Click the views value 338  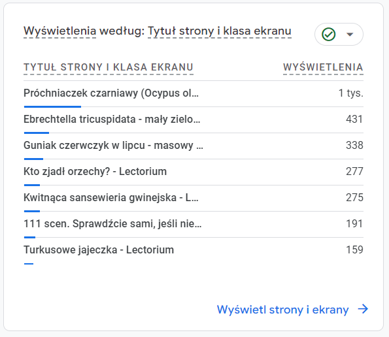click(x=354, y=145)
